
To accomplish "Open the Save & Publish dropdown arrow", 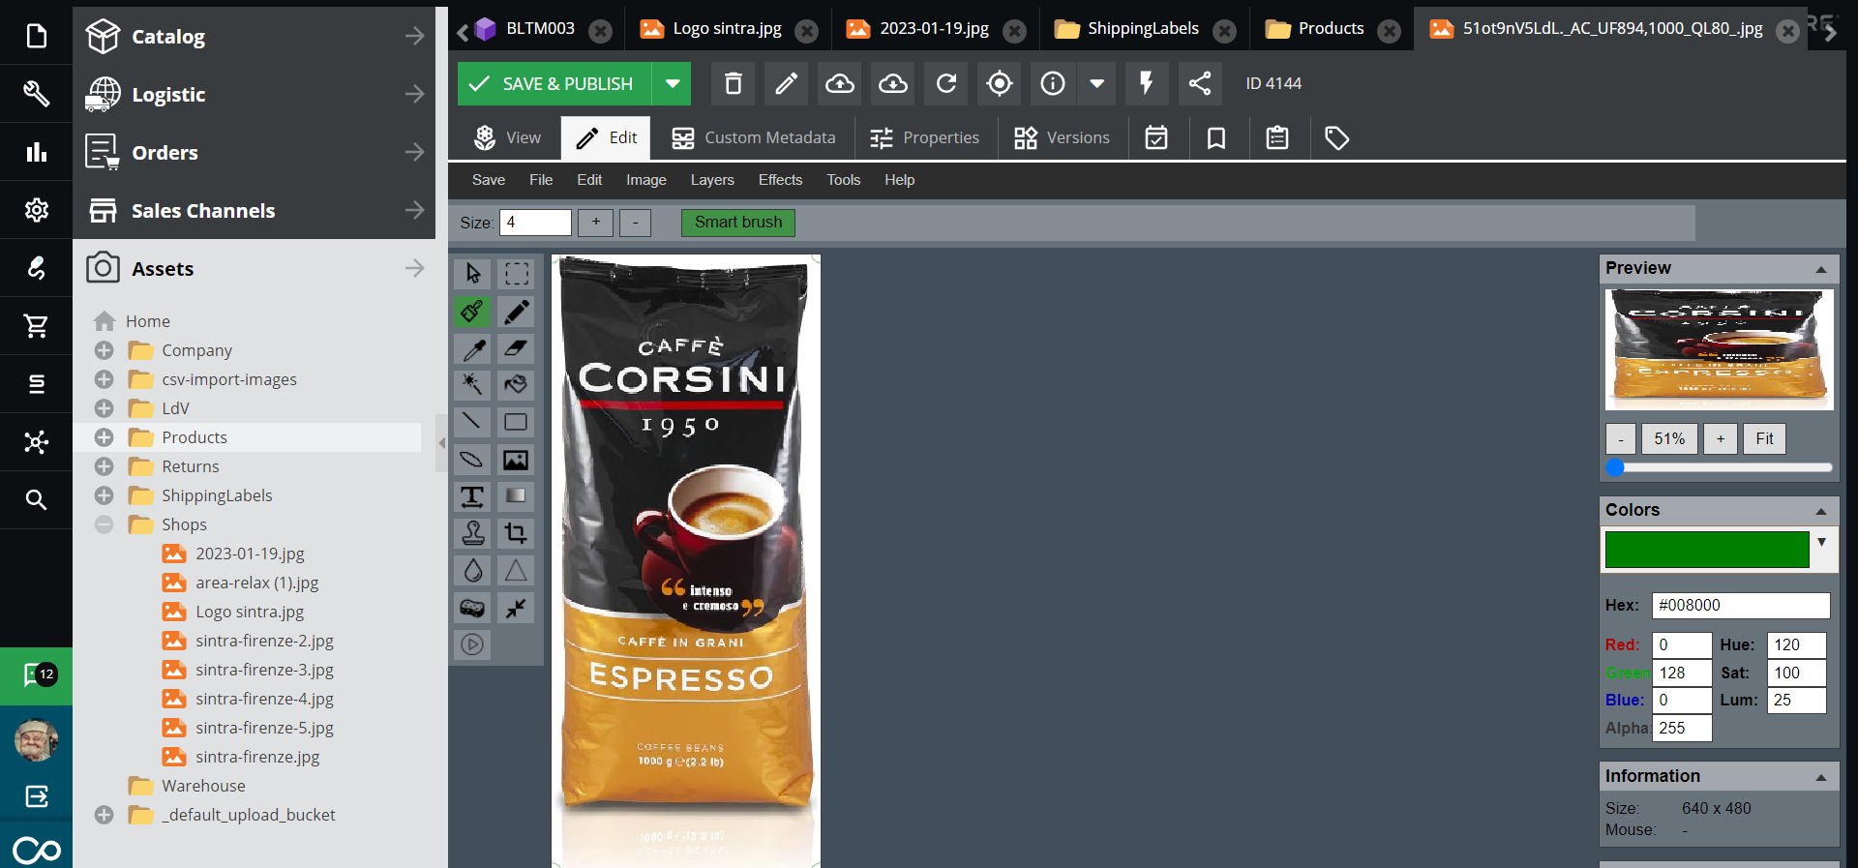I will pos(673,84).
